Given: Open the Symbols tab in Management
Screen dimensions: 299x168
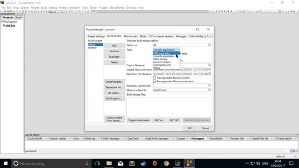Looking at the screenshot, I should pos(19,17).
